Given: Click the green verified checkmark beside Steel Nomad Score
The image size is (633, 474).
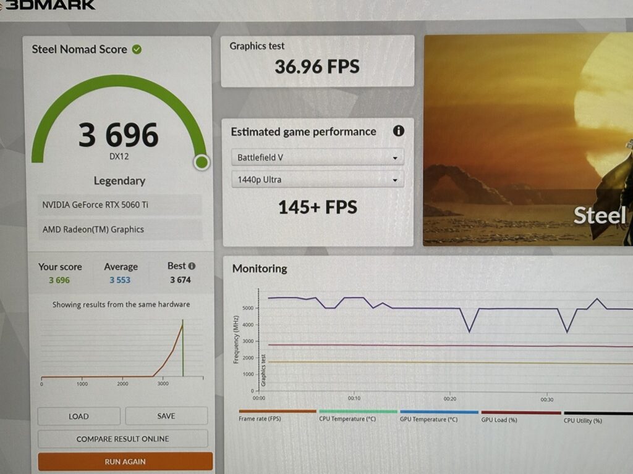Looking at the screenshot, I should click(x=137, y=49).
